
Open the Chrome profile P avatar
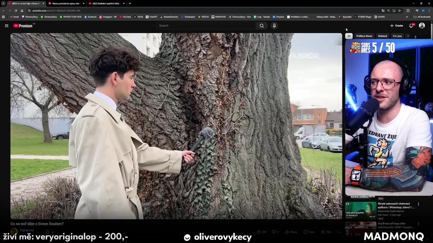click(423, 10)
